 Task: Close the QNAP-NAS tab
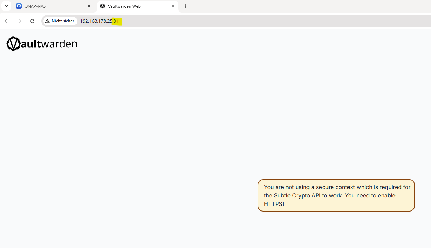point(89,6)
